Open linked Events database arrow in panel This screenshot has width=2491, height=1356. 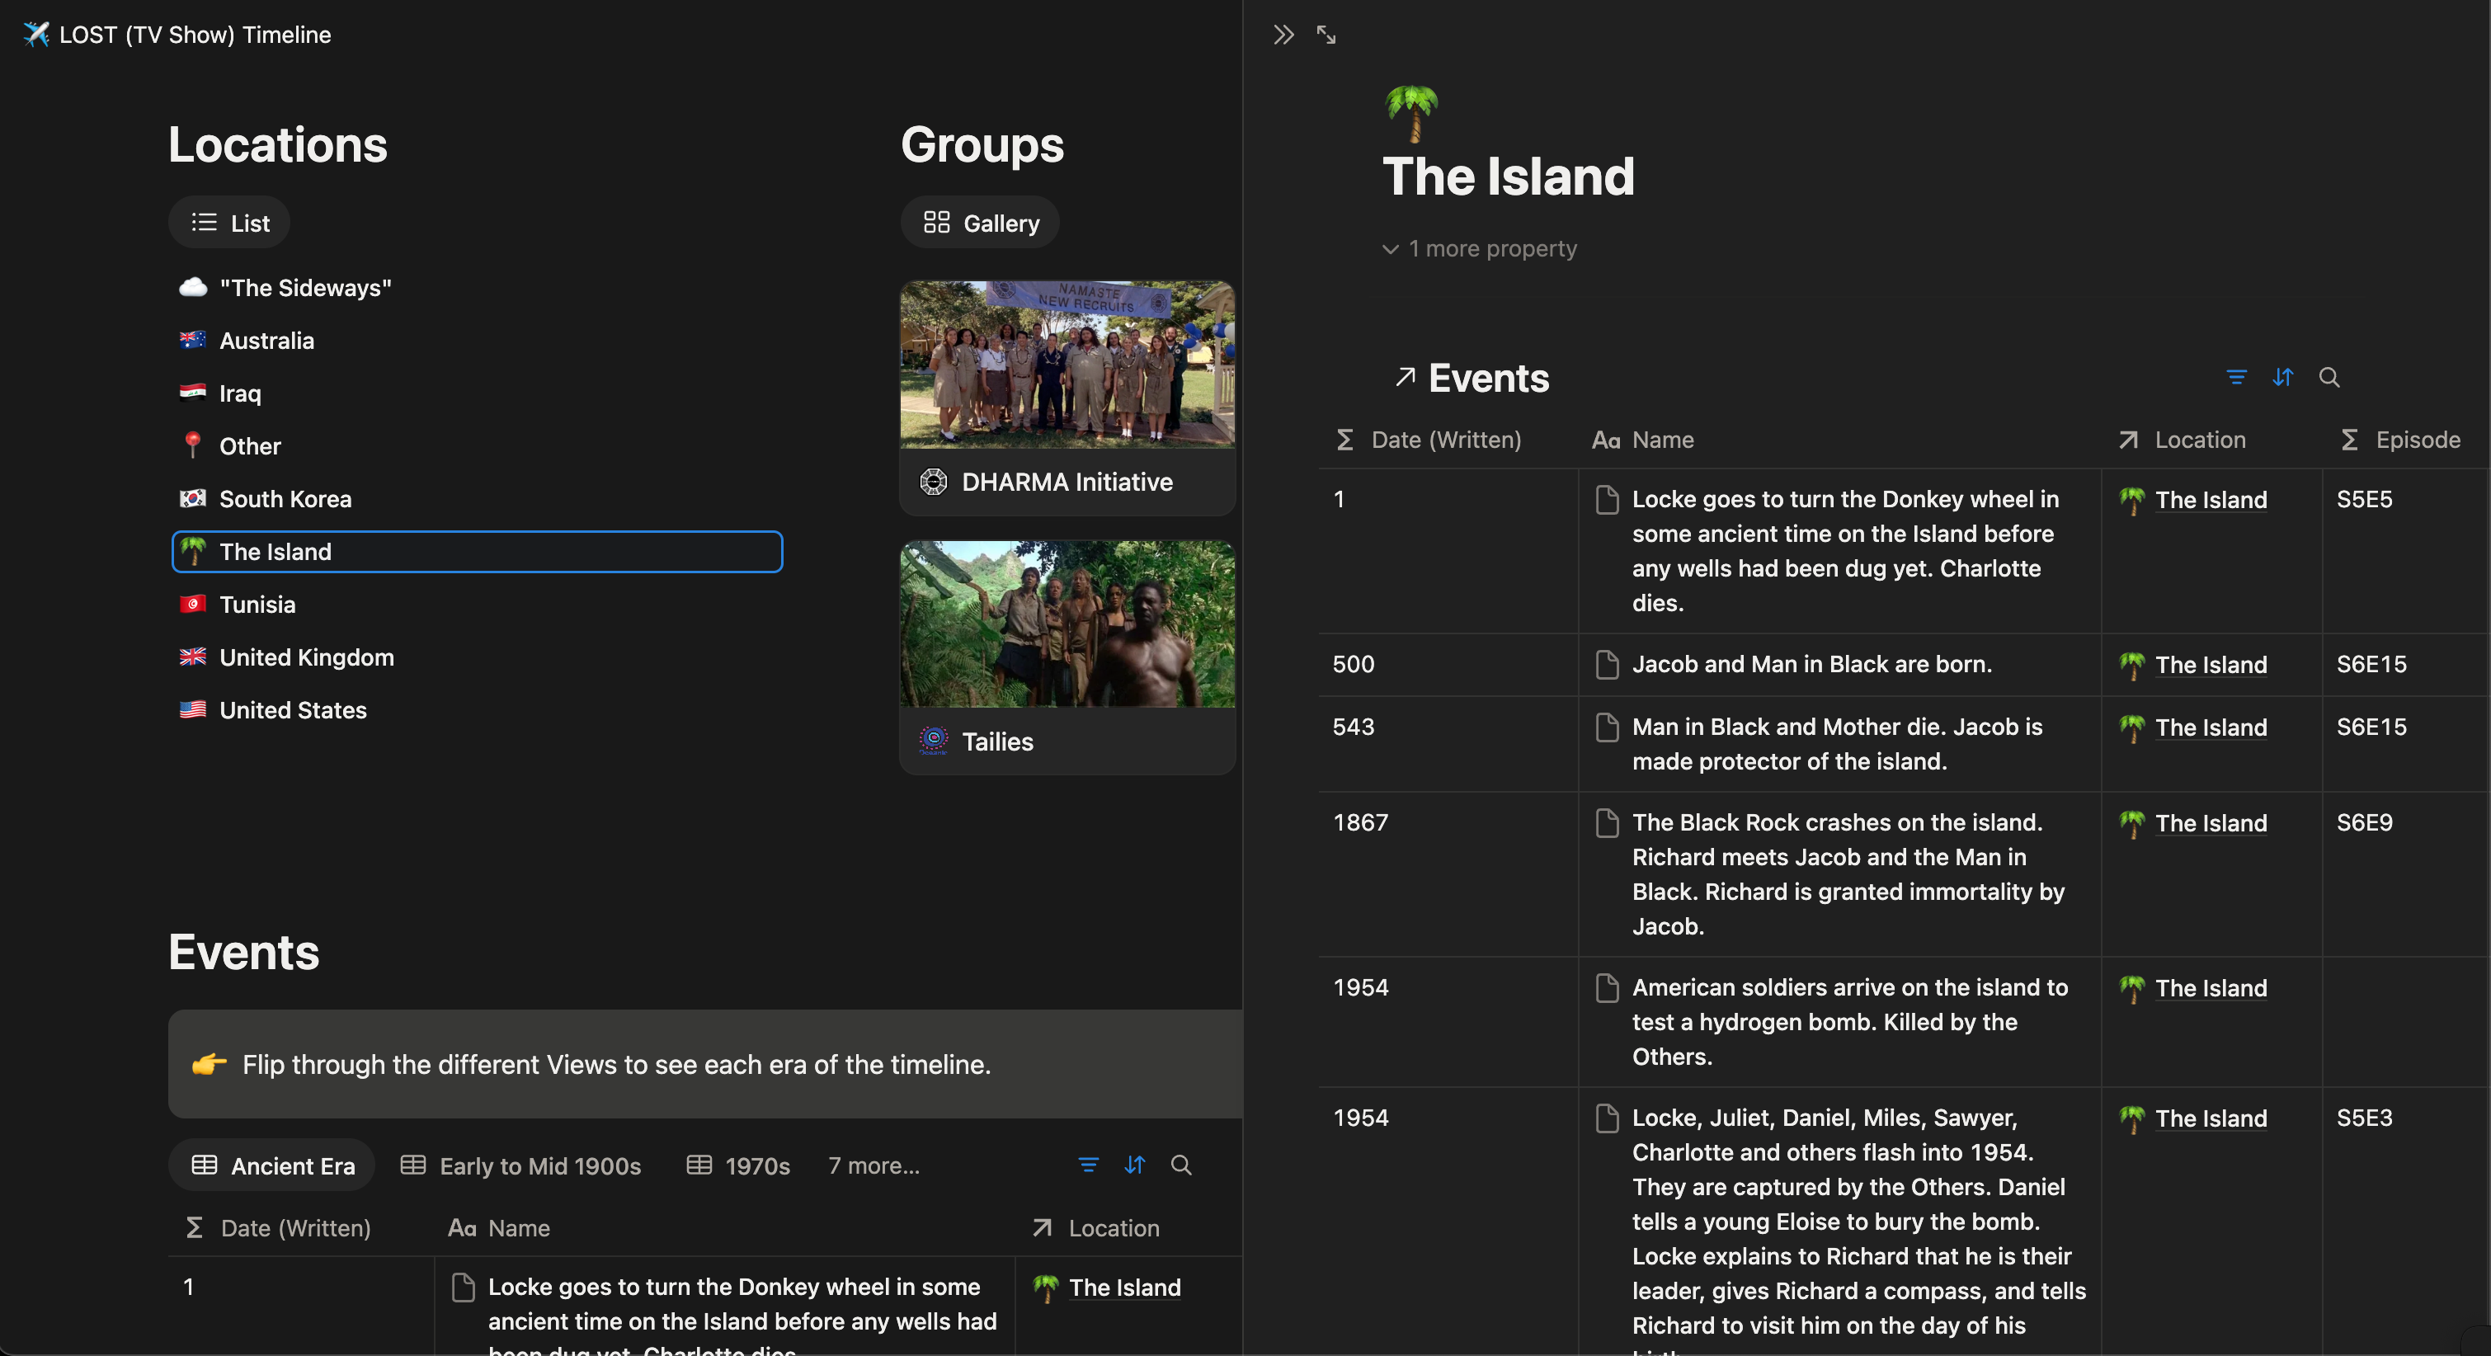pyautogui.click(x=1405, y=377)
